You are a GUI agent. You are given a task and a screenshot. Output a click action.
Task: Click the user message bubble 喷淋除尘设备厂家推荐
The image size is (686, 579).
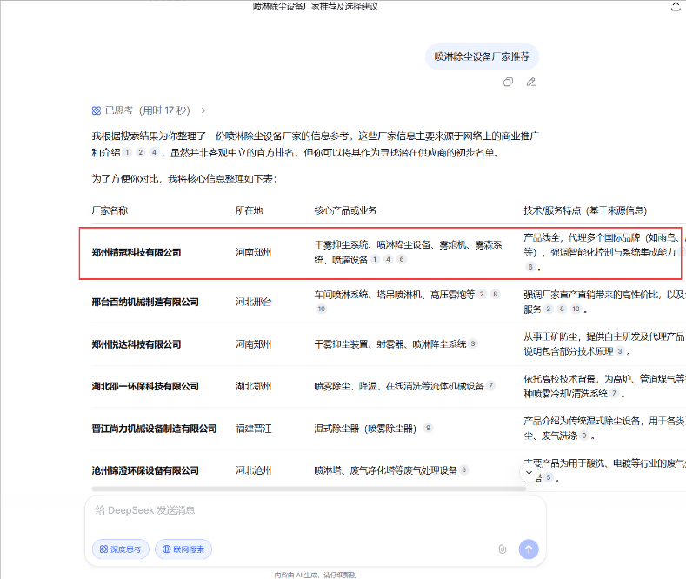483,57
